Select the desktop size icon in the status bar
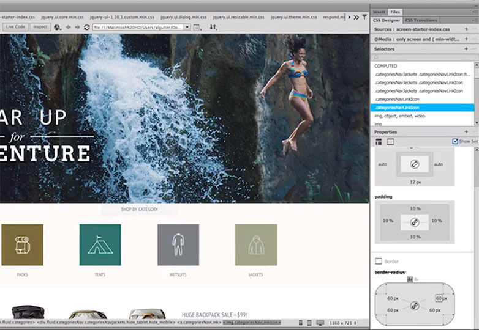Image resolution: width=479 pixels, height=330 pixels. tap(319, 322)
